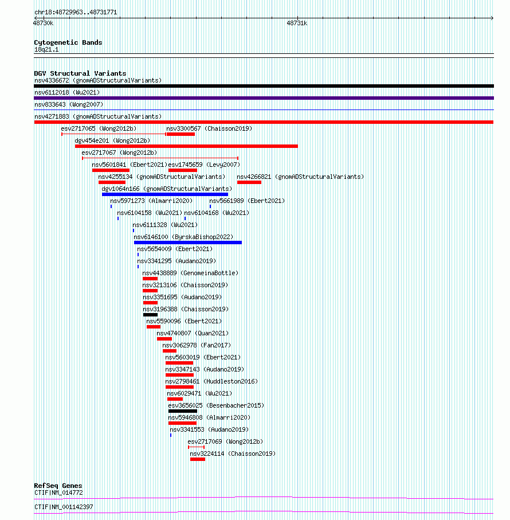Click the nsv3196388 (Chaisson2019) label
The height and width of the screenshot is (520, 510).
click(x=186, y=310)
